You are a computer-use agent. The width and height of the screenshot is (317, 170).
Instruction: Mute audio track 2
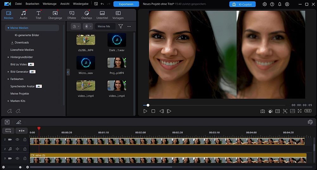pyautogui.click(x=17, y=149)
